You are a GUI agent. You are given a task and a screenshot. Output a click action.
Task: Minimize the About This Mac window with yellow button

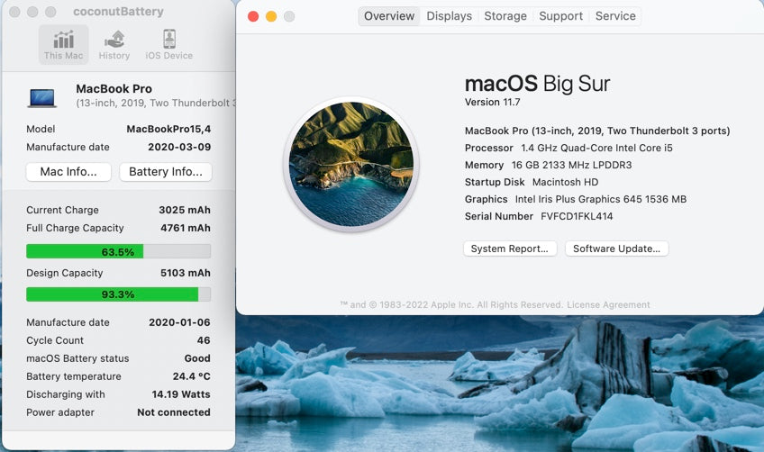[x=271, y=16]
